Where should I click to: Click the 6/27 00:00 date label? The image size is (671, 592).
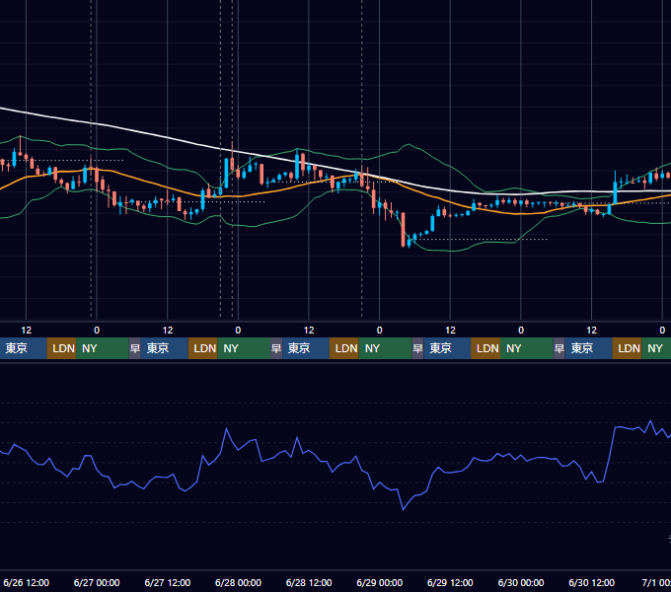pyautogui.click(x=97, y=582)
